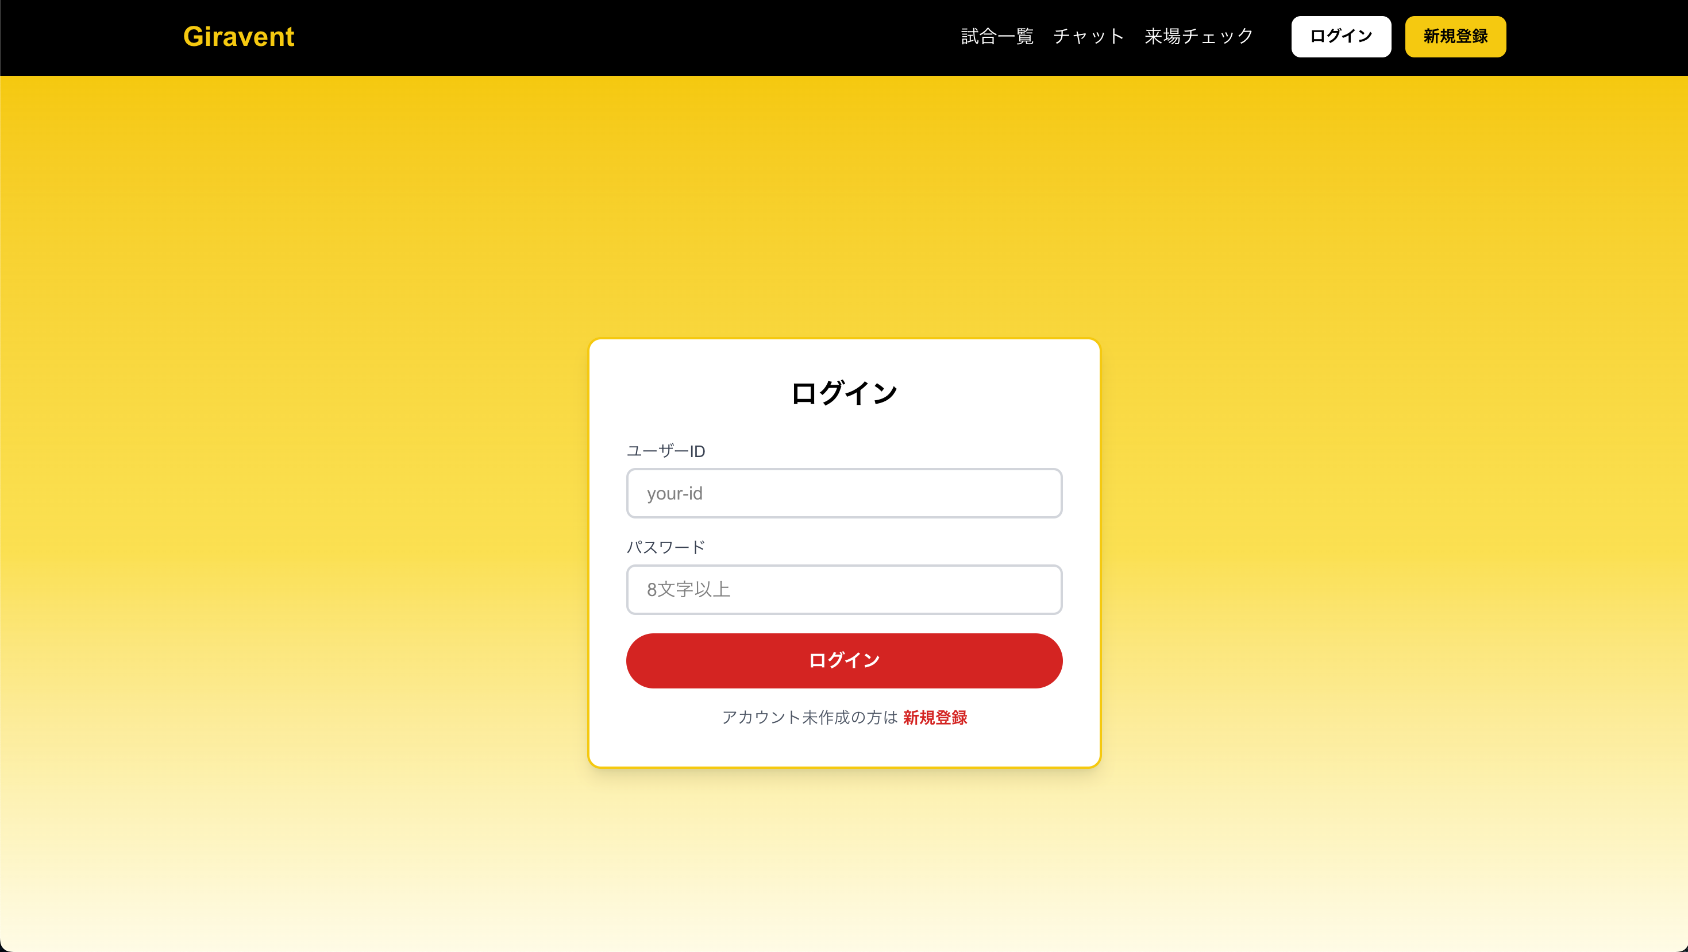Click the white ログイン header button
Image resolution: width=1688 pixels, height=952 pixels.
1341,37
